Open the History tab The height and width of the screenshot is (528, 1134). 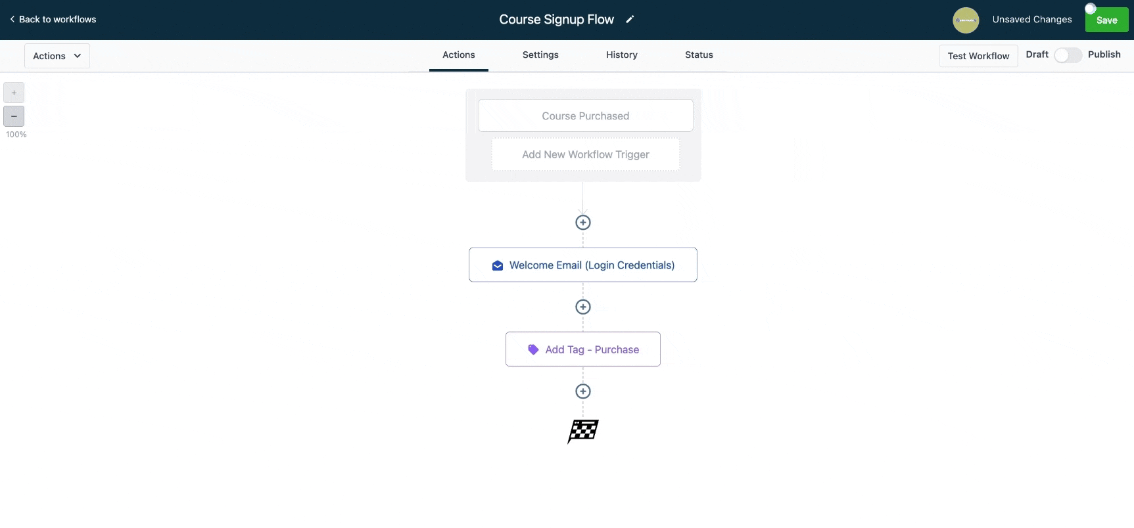coord(622,55)
